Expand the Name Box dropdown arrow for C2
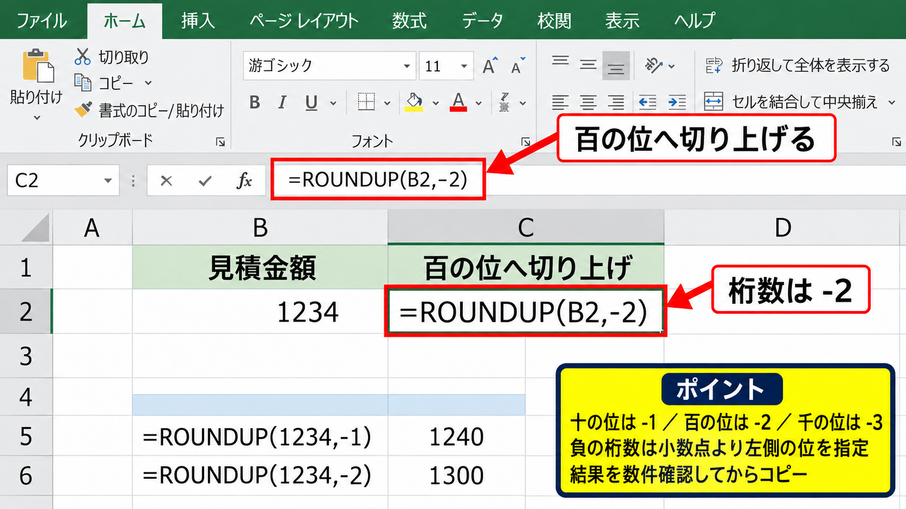Screen dimensions: 906x509 click(x=108, y=181)
